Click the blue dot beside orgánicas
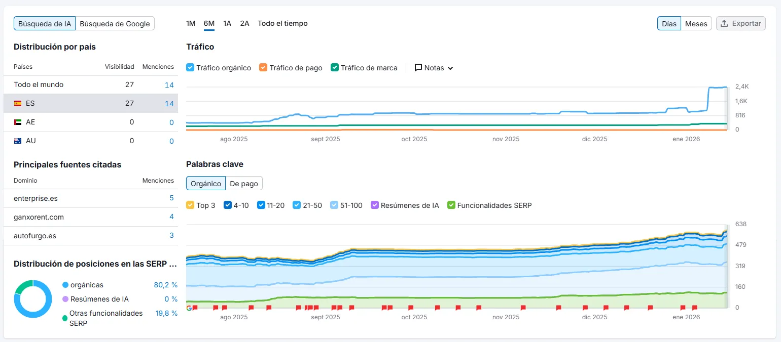 pyautogui.click(x=65, y=285)
